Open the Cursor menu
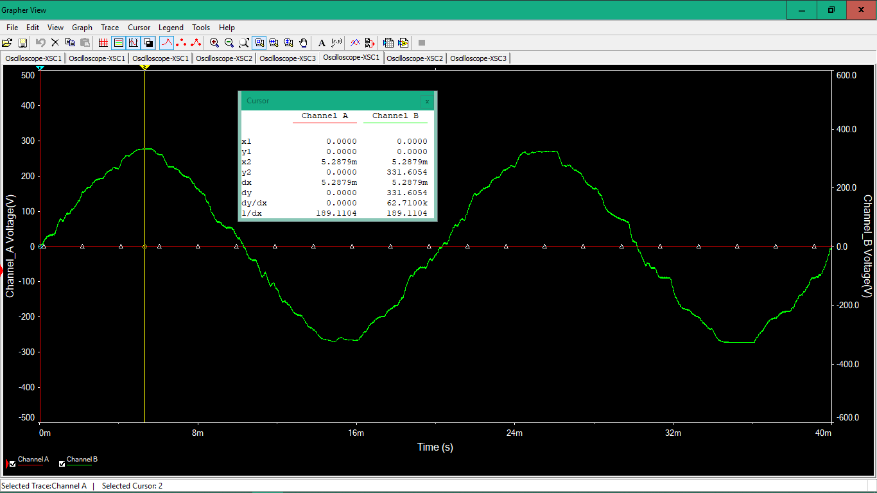The height and width of the screenshot is (493, 877). 139,28
